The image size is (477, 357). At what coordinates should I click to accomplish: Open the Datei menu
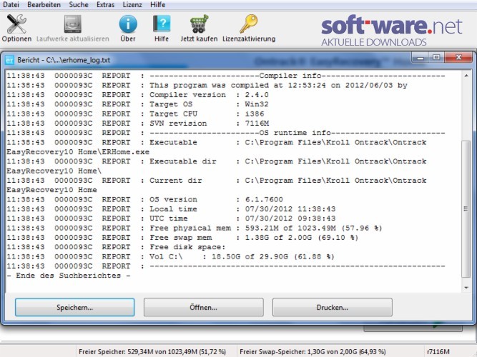[x=11, y=4]
